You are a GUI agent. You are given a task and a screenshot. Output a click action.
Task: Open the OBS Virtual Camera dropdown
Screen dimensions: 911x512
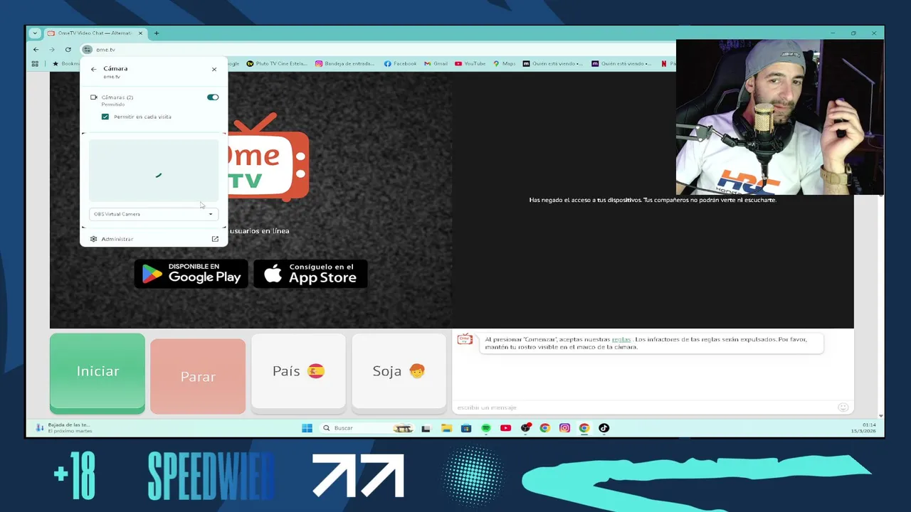point(154,214)
